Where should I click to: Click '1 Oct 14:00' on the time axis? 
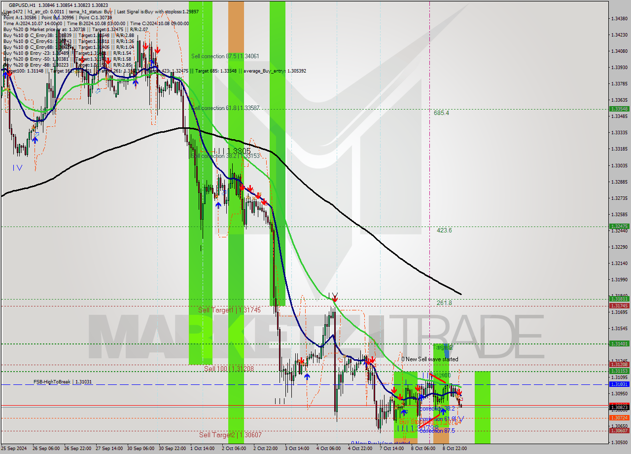coord(202,449)
